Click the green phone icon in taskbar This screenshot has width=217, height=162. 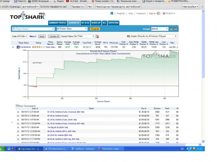9,149
